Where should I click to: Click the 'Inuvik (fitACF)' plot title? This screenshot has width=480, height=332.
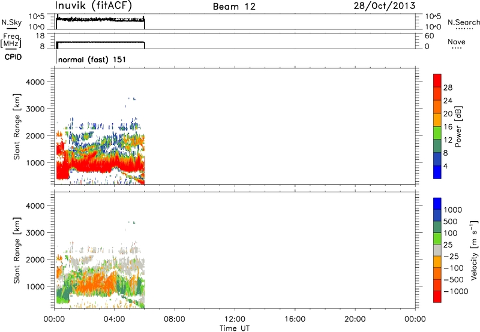click(94, 6)
